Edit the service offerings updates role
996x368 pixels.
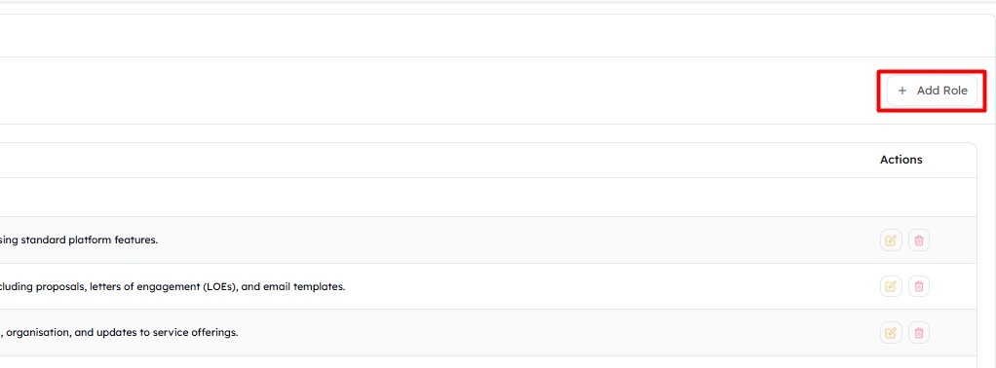click(x=891, y=332)
